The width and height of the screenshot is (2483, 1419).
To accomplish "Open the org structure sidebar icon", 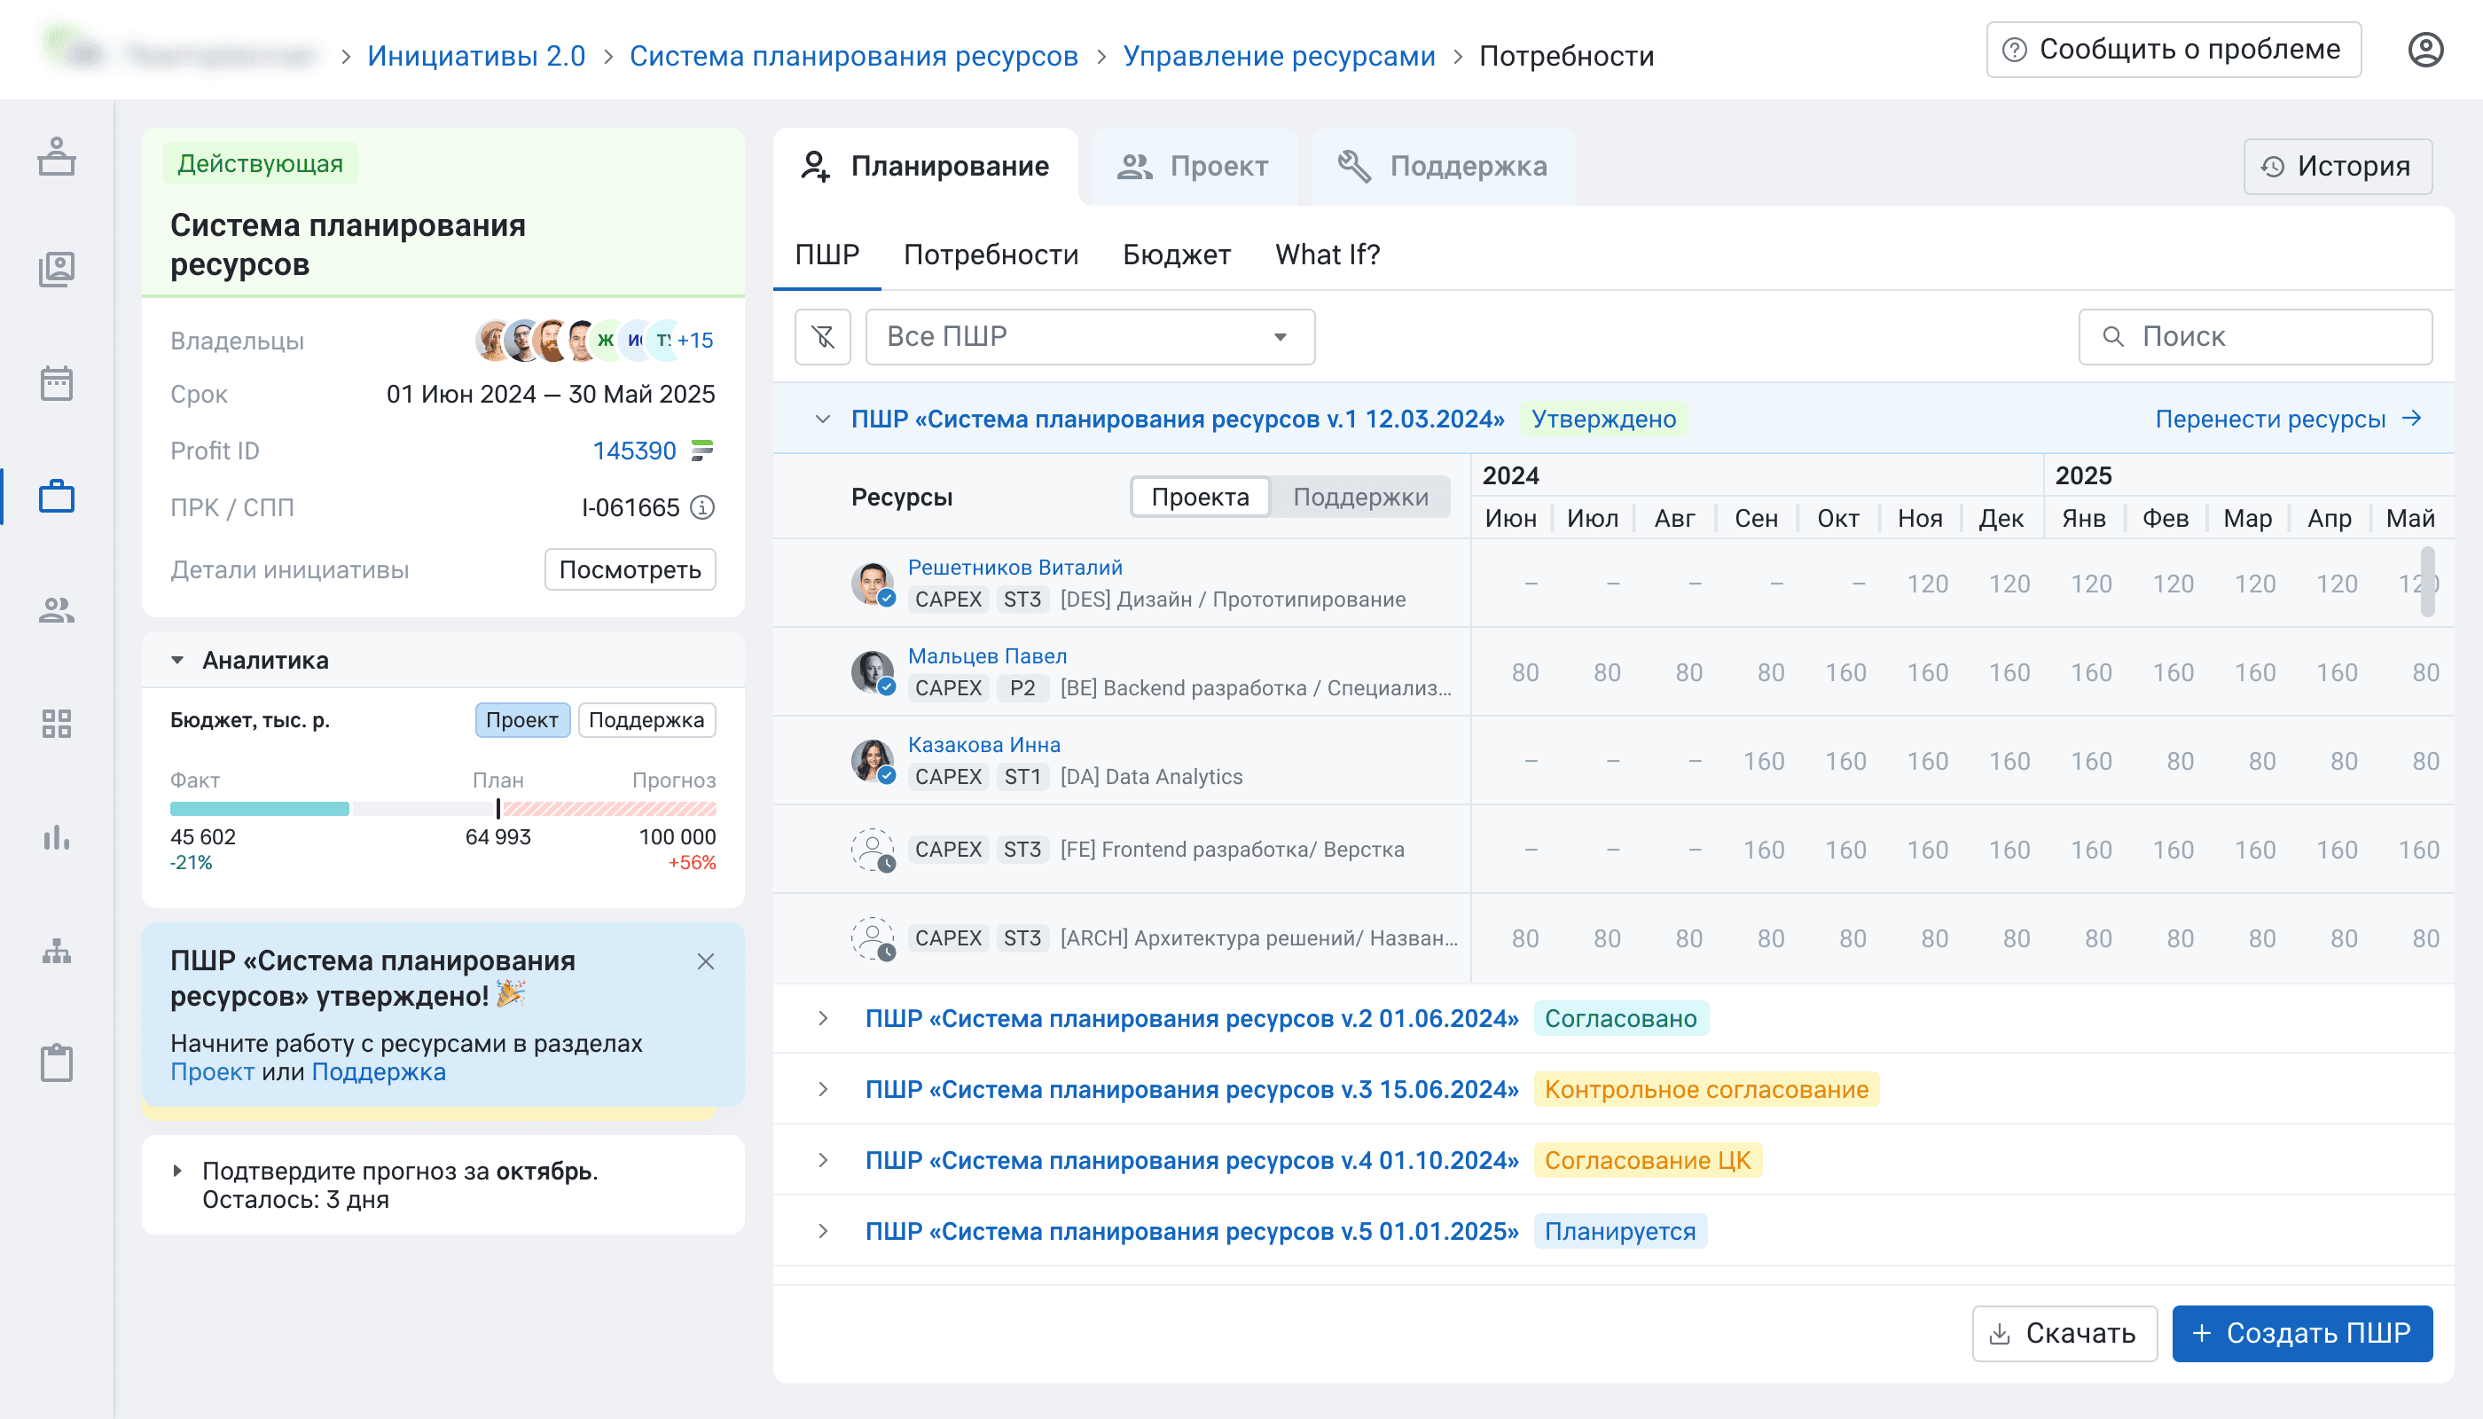I will pyautogui.click(x=57, y=950).
